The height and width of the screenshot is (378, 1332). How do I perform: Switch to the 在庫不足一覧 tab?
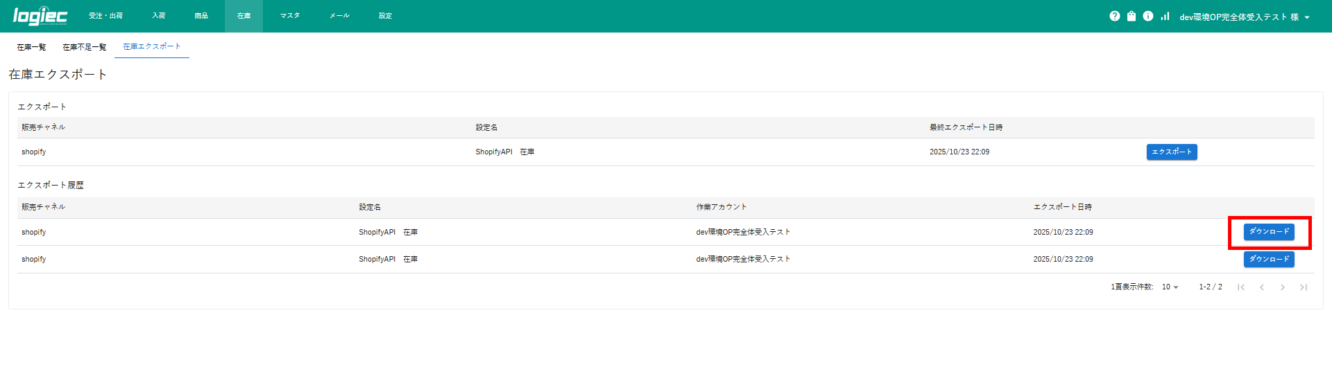[85, 47]
